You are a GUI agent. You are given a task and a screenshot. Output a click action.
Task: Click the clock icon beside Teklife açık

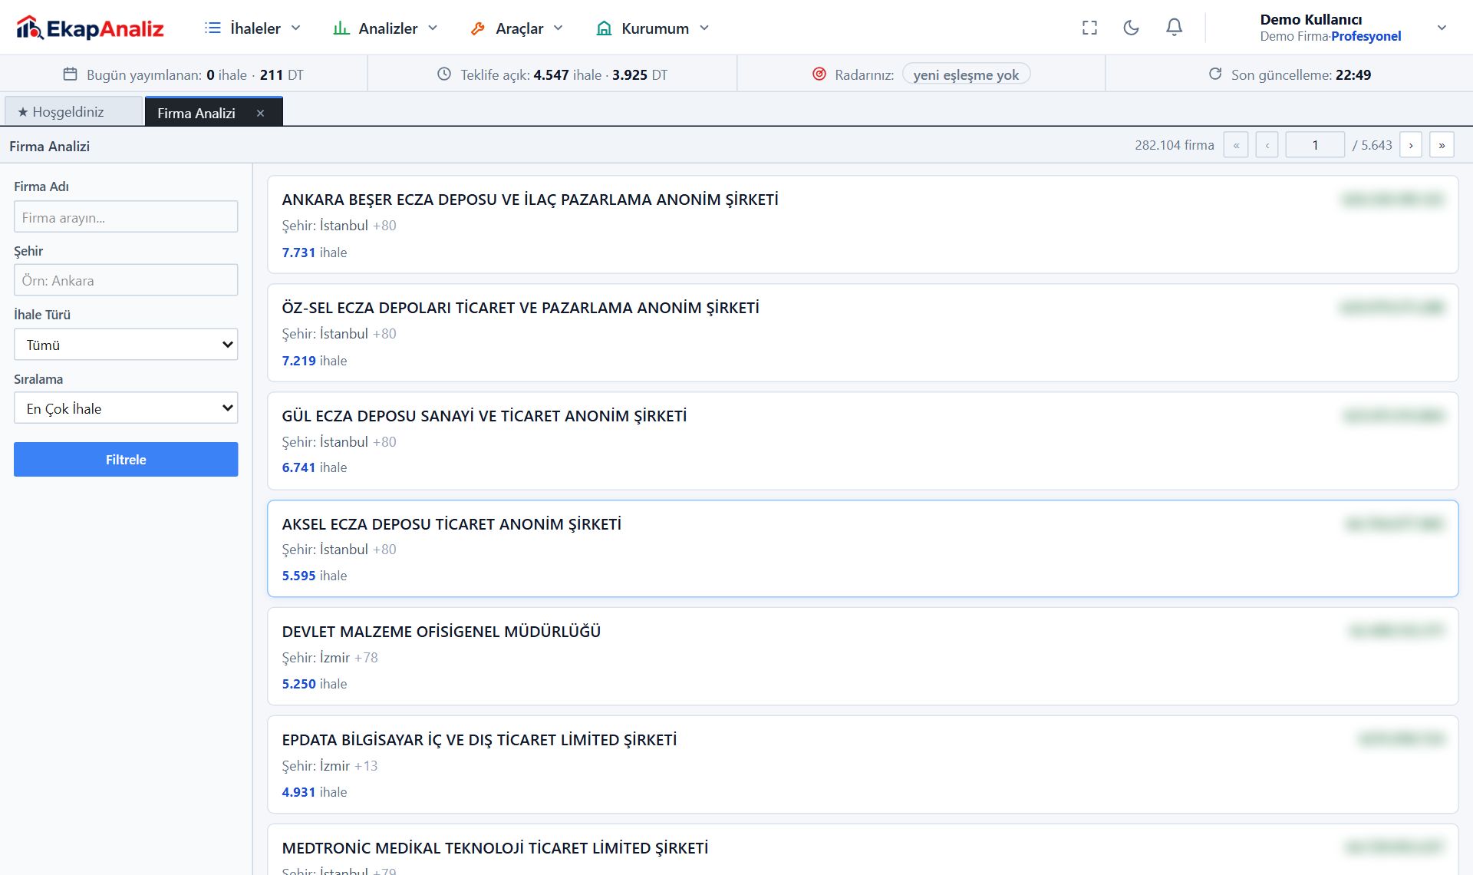444,74
